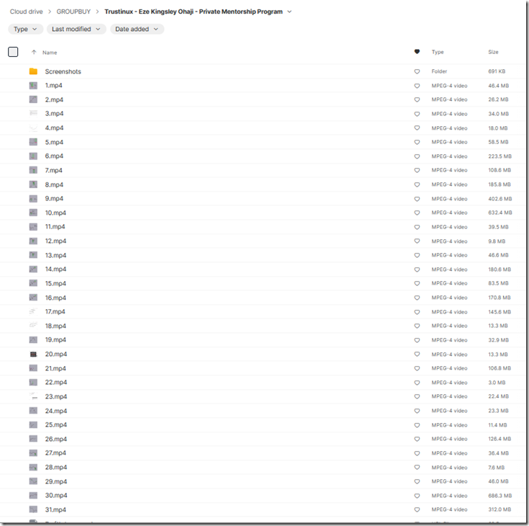Select the 2.mp4 file name
Screen dimensions: 529x526
click(54, 99)
